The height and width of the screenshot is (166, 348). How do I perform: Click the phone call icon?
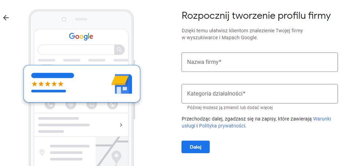[50, 105]
